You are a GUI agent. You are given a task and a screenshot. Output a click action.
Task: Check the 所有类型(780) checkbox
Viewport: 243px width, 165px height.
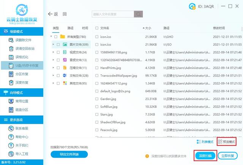click(56, 37)
